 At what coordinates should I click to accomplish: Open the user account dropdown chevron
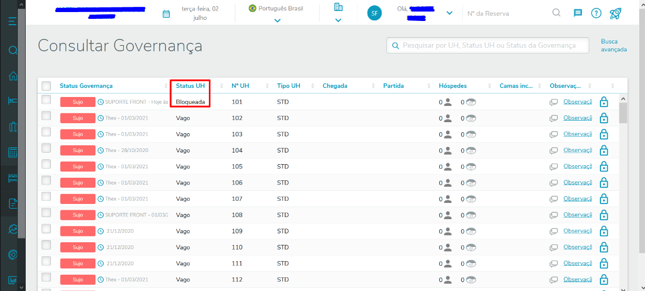tap(449, 13)
